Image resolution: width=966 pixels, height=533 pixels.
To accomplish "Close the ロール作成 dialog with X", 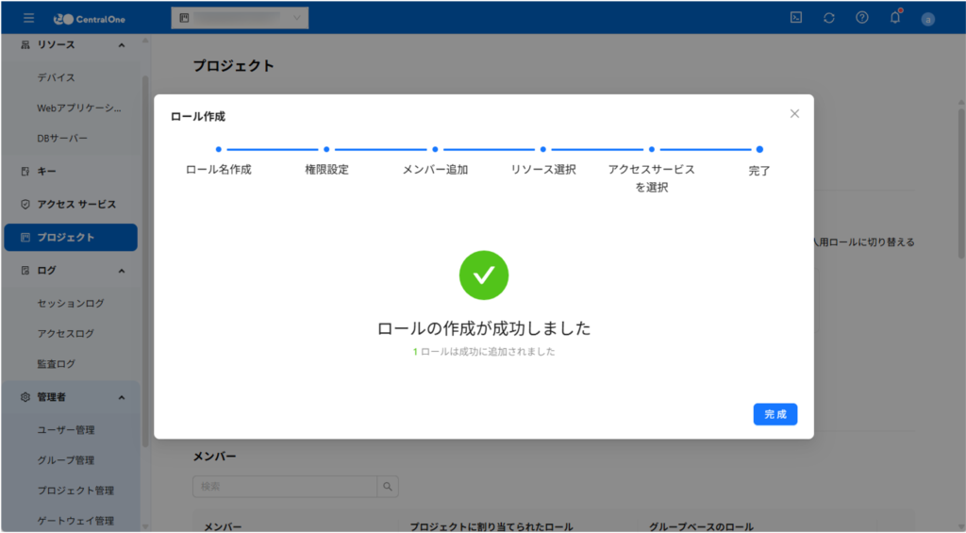I will pos(794,113).
